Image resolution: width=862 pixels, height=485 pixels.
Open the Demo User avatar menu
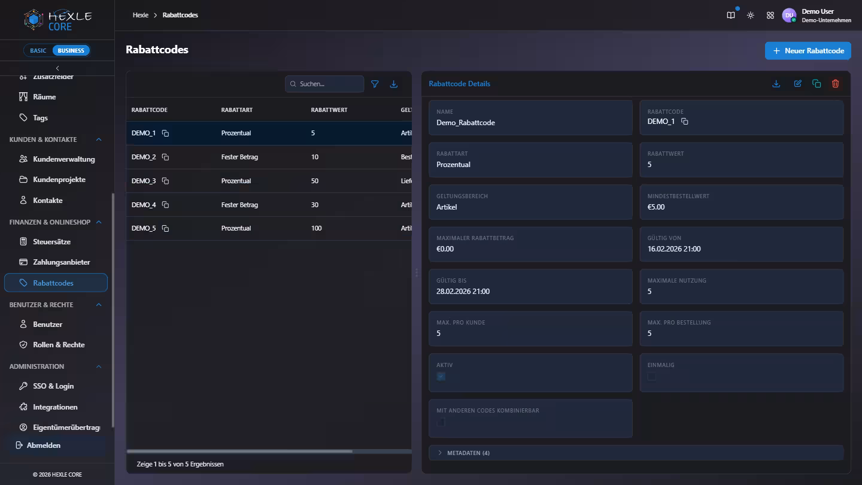pos(789,16)
